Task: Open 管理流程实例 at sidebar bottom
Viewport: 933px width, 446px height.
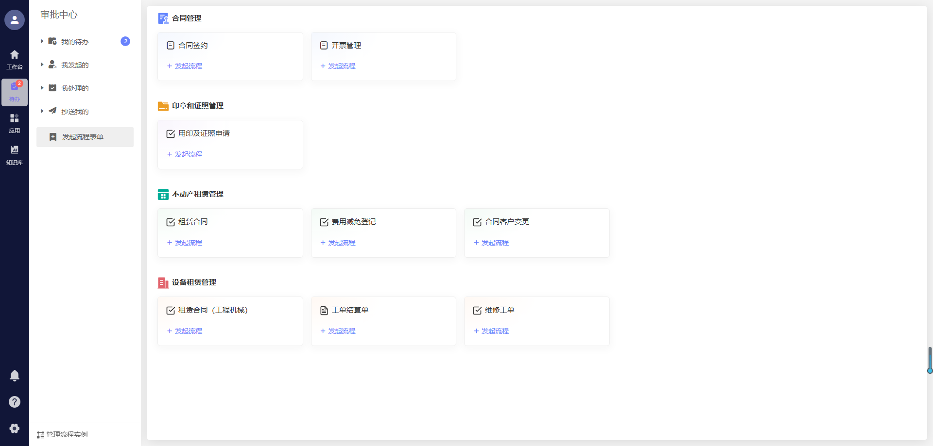Action: [x=67, y=434]
